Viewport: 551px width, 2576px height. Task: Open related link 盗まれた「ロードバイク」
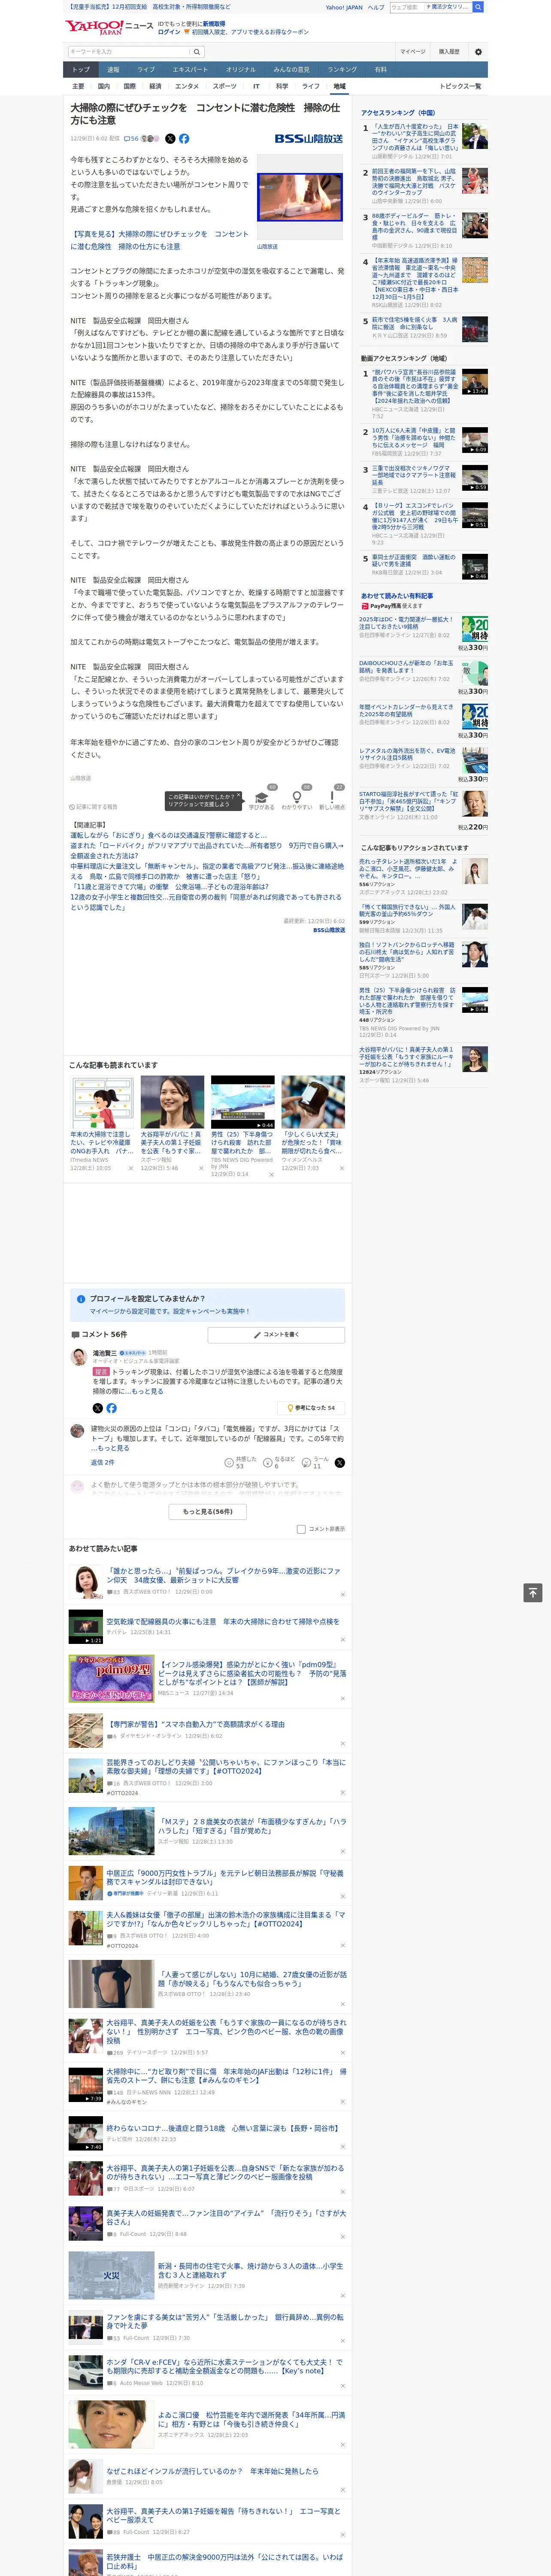tap(206, 851)
